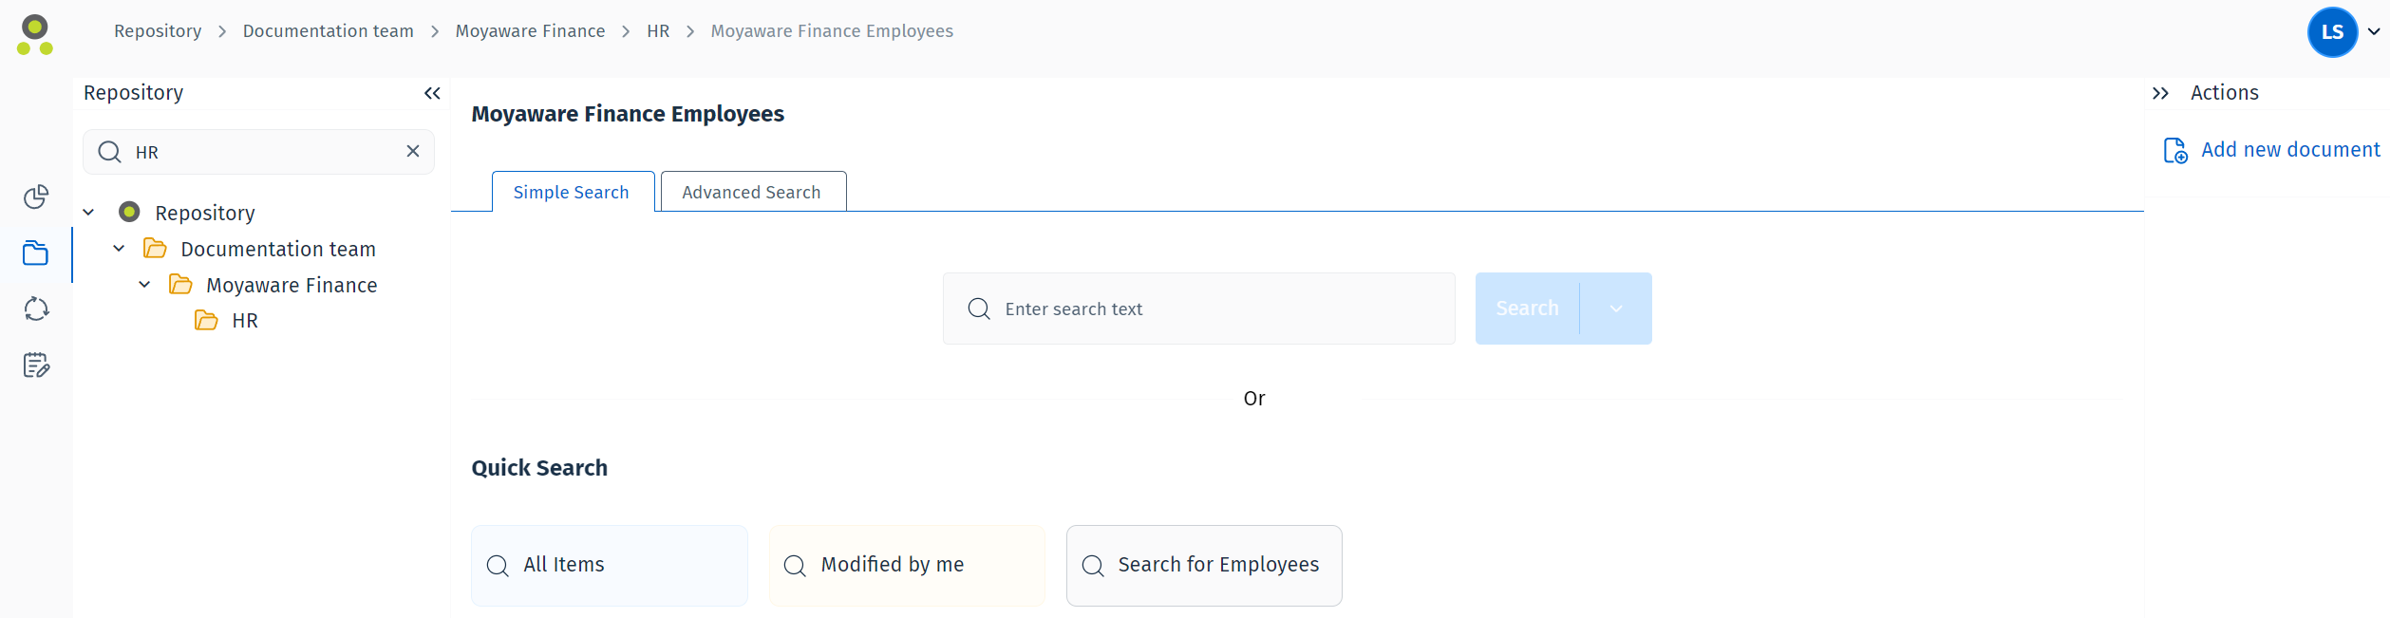This screenshot has width=2390, height=618.
Task: Click the search magnifier inside the repository search box
Action: (x=110, y=151)
